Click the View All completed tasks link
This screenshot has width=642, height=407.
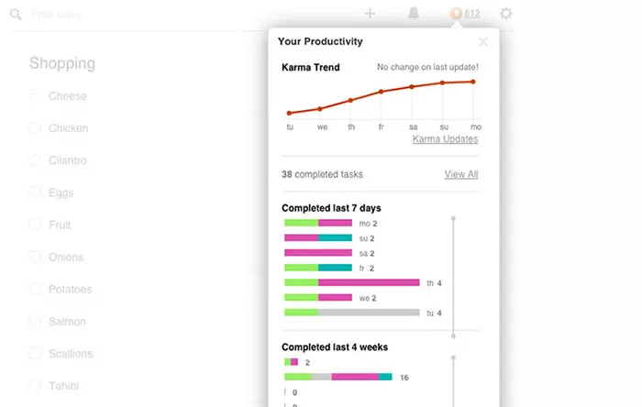point(460,174)
